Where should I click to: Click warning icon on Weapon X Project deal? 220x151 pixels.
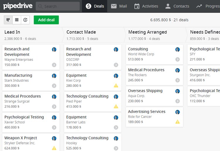pyautogui.click(x=54, y=148)
